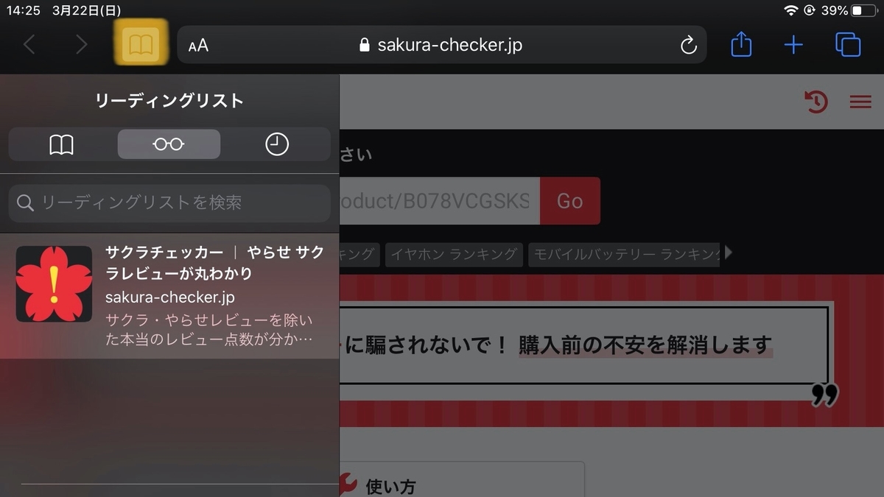
Task: Switch to the History tab in sidebar
Action: (x=276, y=144)
